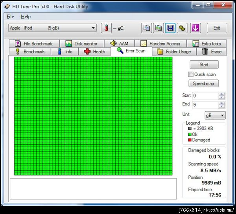This screenshot has height=214, width=236.
Task: Switch to the Random Access tab
Action: (160, 44)
